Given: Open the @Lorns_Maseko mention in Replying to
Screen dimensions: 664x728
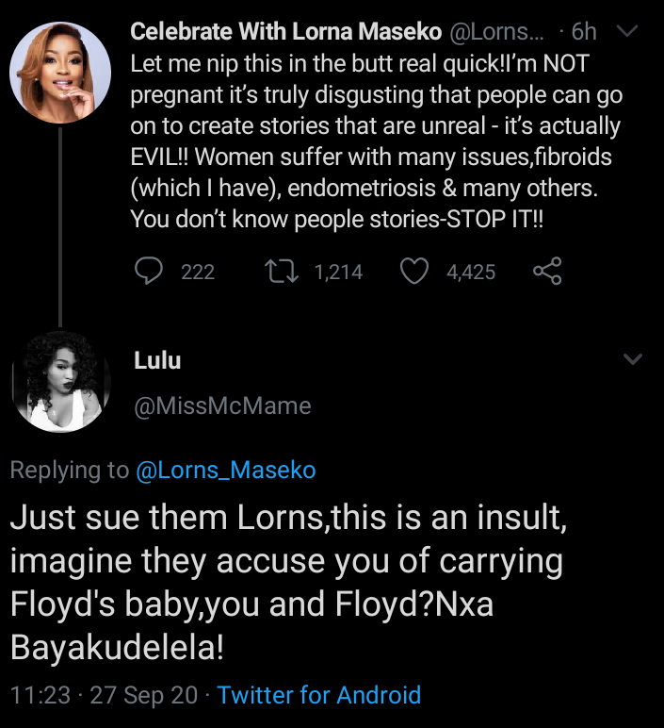Looking at the screenshot, I should [226, 471].
